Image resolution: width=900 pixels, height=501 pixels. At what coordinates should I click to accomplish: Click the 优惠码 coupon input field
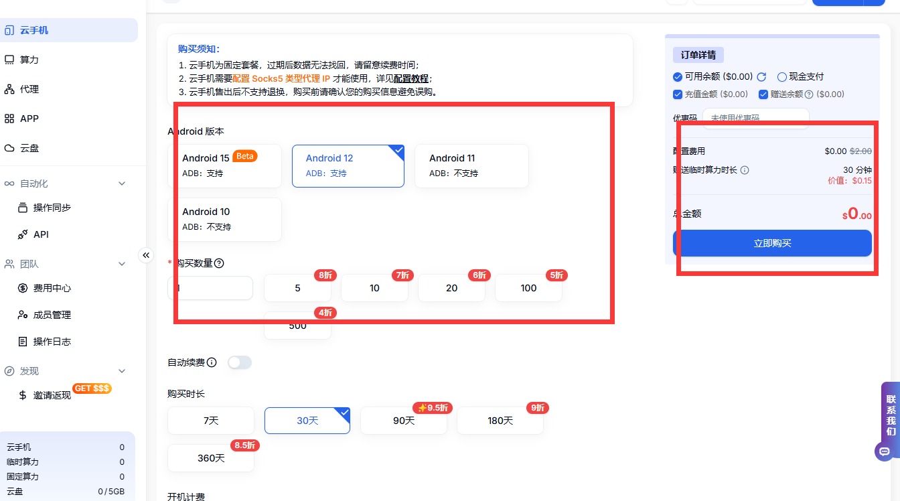(755, 118)
